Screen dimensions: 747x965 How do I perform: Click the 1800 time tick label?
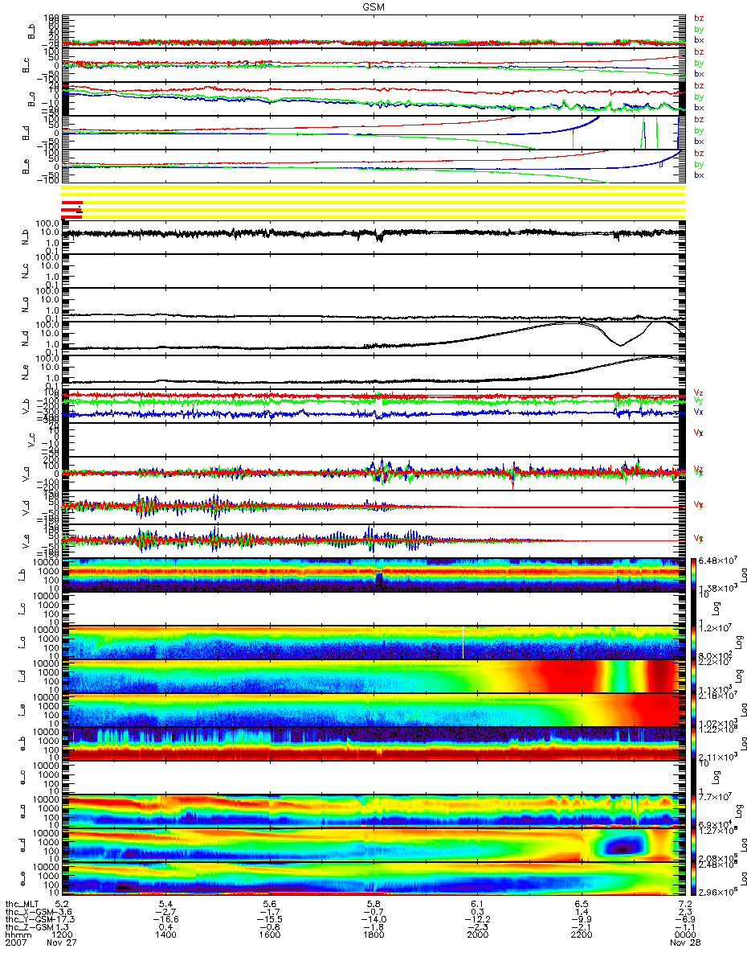373,936
